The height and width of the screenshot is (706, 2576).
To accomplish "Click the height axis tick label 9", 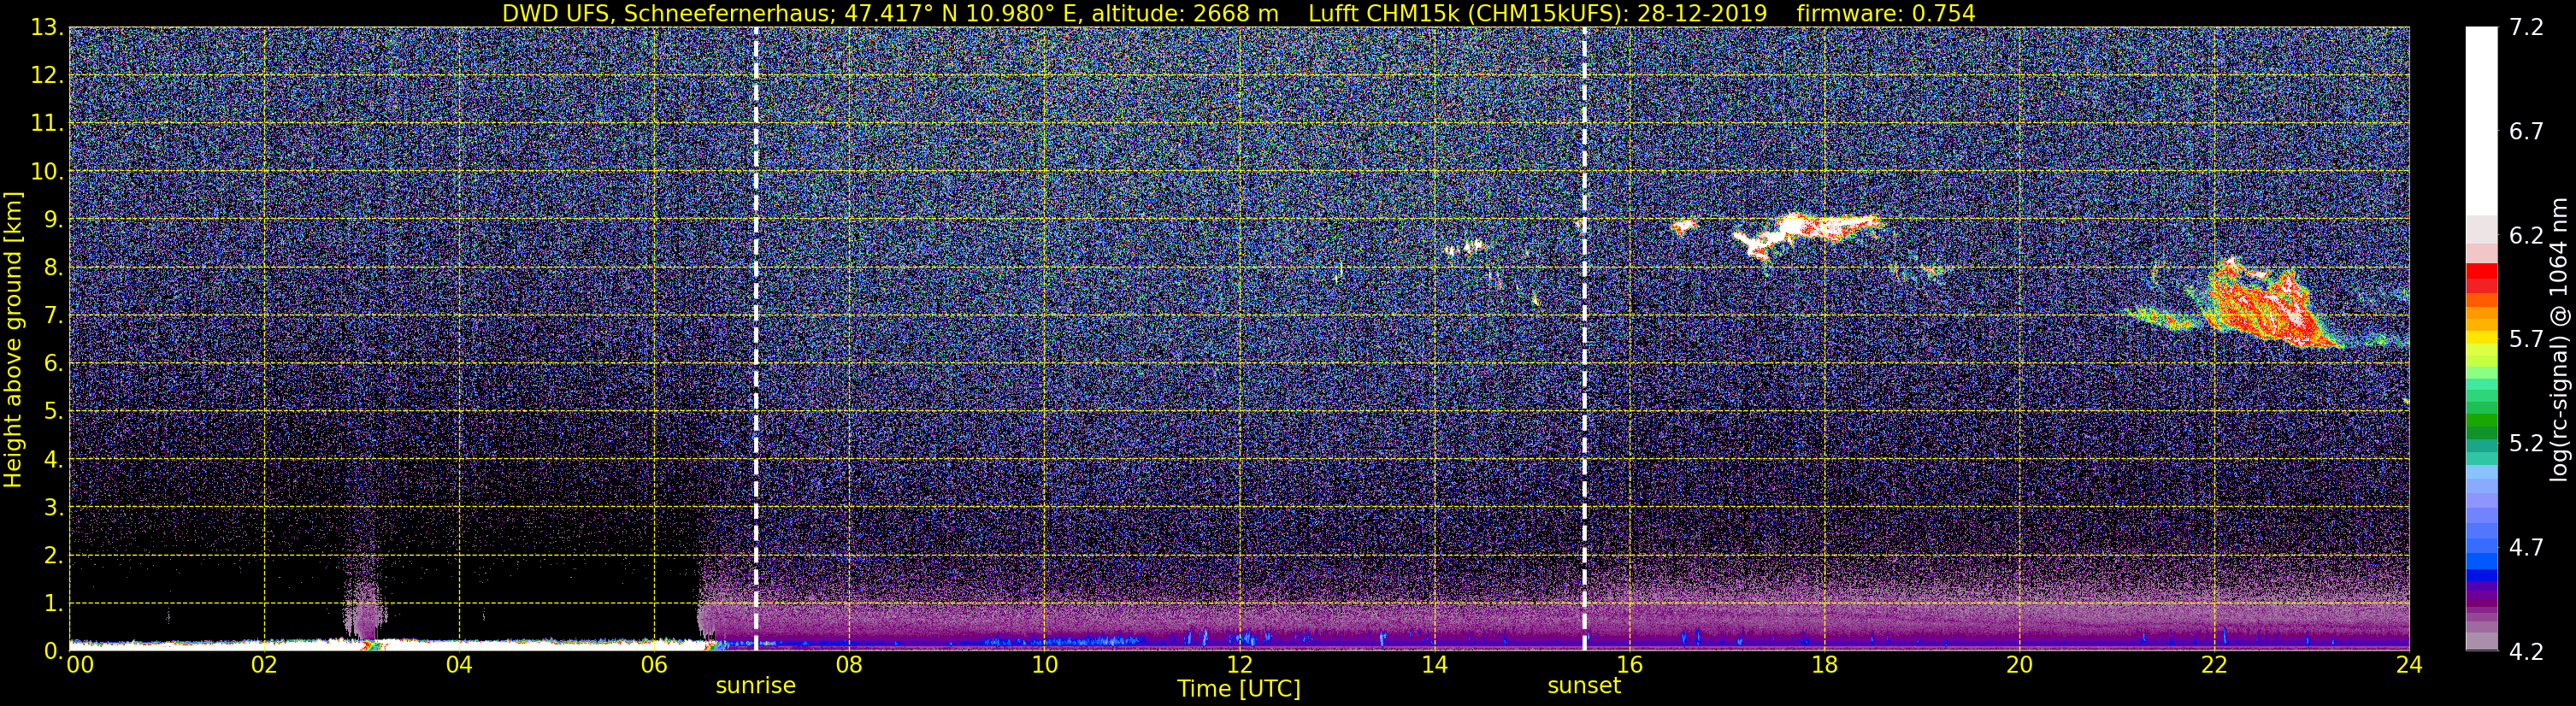I will [x=53, y=220].
